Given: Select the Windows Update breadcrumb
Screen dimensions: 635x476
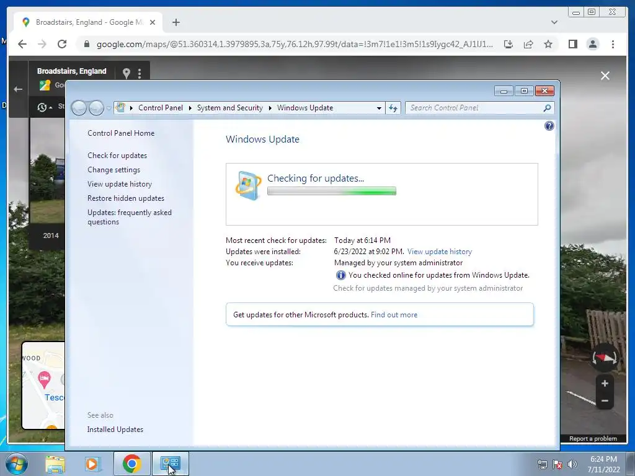Looking at the screenshot, I should [305, 108].
